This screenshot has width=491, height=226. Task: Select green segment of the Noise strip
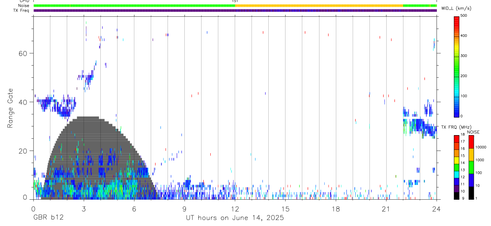pos(134,6)
